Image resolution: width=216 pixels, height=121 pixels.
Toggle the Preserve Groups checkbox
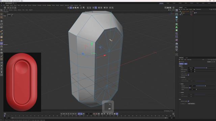[x=188, y=75]
